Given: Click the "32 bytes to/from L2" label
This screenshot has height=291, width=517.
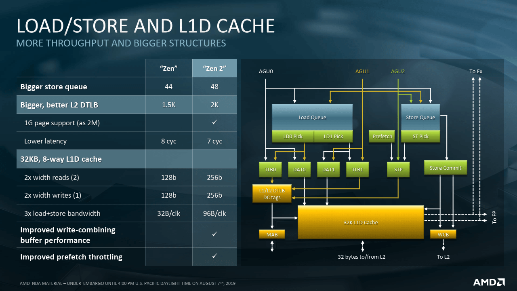Looking at the screenshot, I should tap(361, 257).
